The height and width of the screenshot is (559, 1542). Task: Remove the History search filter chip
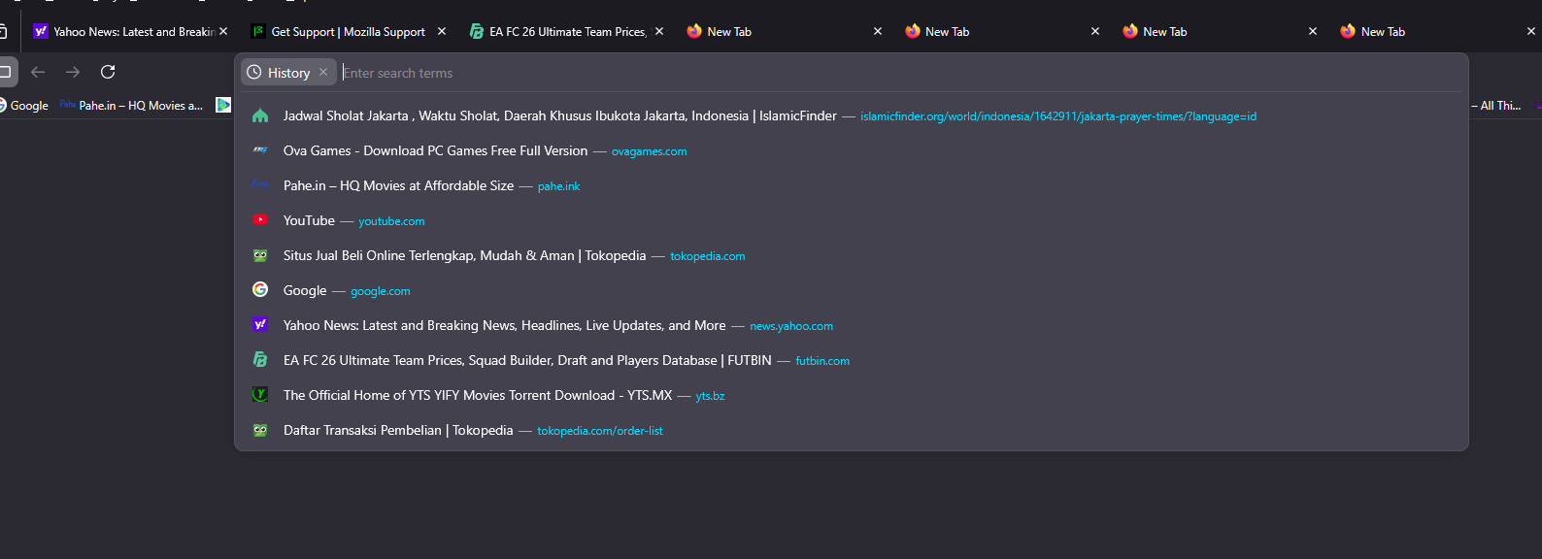coord(323,73)
